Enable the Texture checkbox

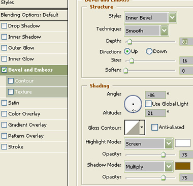[11, 92]
